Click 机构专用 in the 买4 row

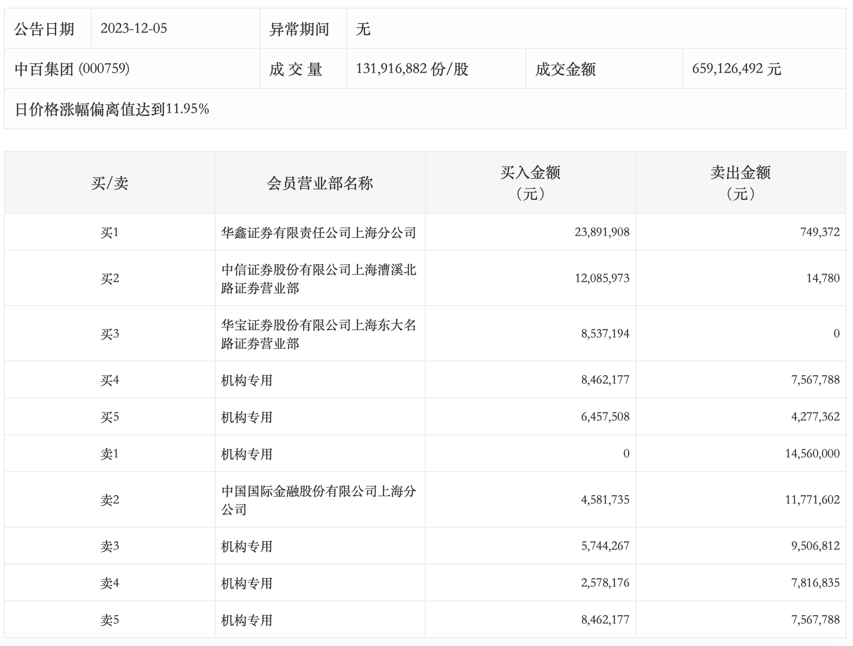click(247, 380)
